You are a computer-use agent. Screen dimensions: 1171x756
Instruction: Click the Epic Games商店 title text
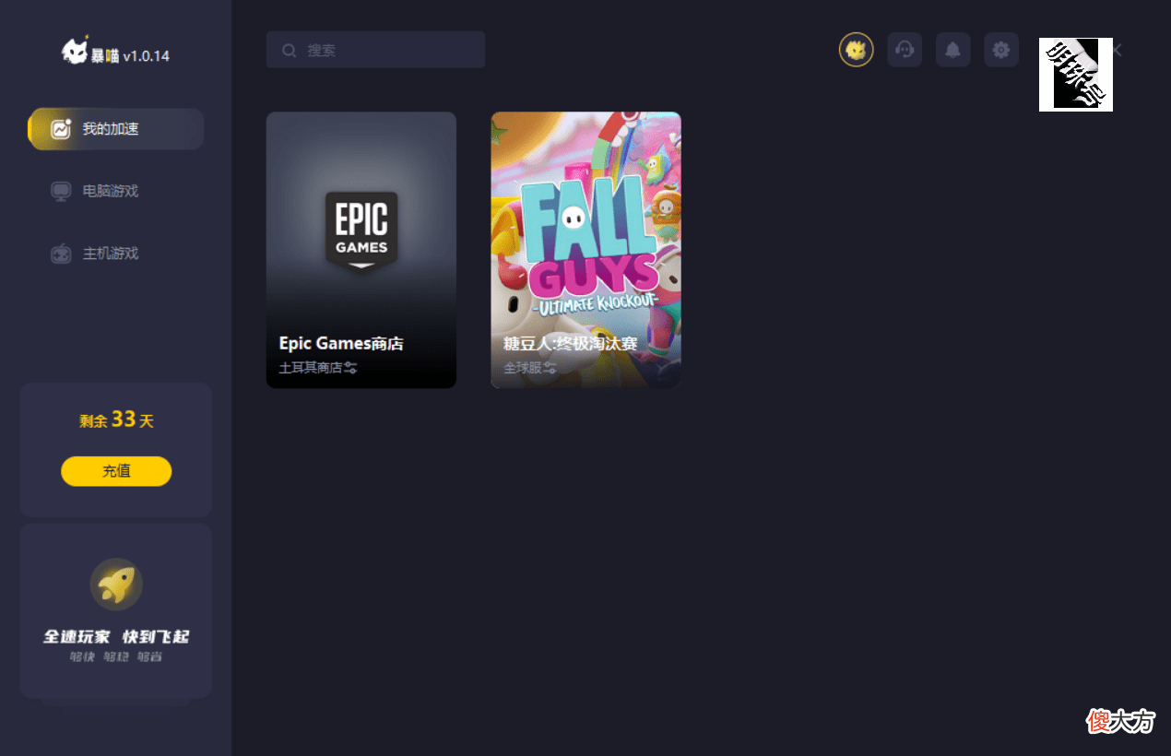(x=341, y=343)
